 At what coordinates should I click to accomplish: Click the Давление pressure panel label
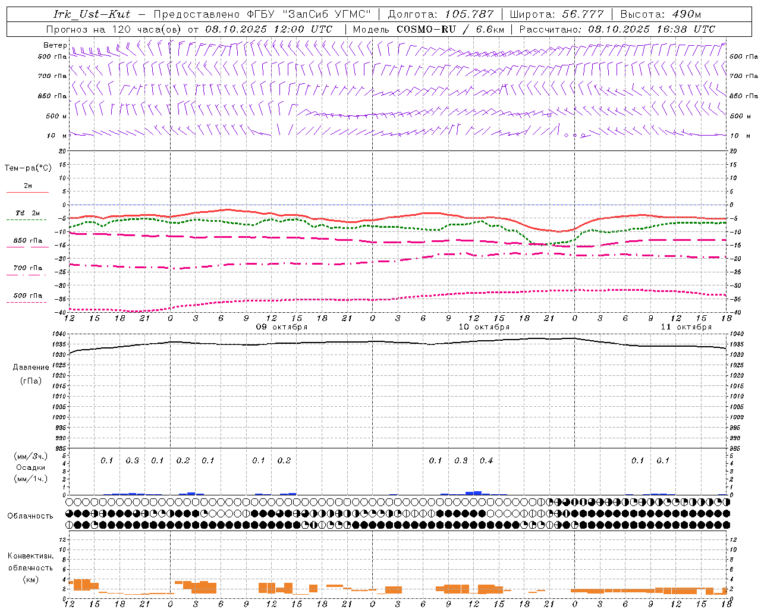tap(31, 368)
